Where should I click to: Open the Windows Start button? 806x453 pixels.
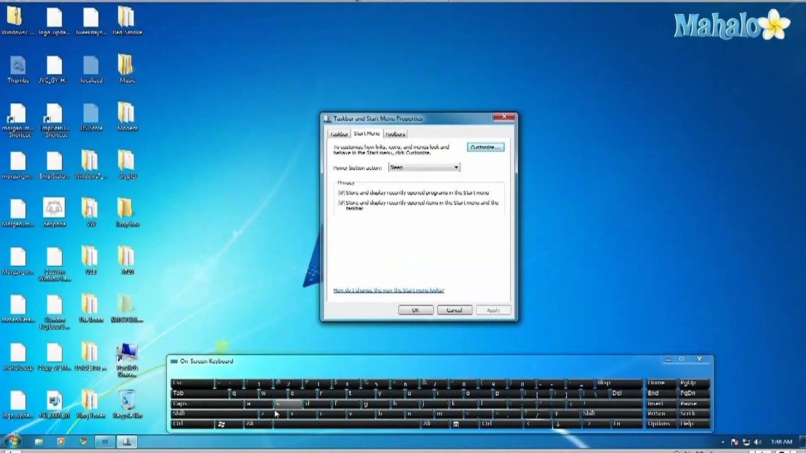tap(13, 441)
